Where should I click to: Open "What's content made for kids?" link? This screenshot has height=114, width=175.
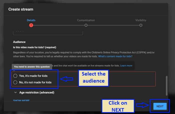click(x=115, y=56)
